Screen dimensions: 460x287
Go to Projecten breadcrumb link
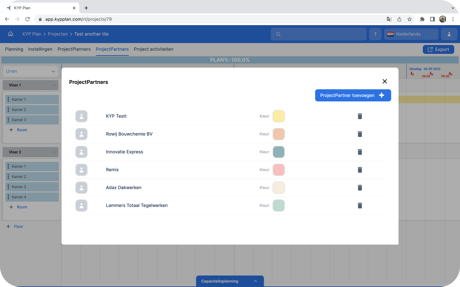[58, 34]
